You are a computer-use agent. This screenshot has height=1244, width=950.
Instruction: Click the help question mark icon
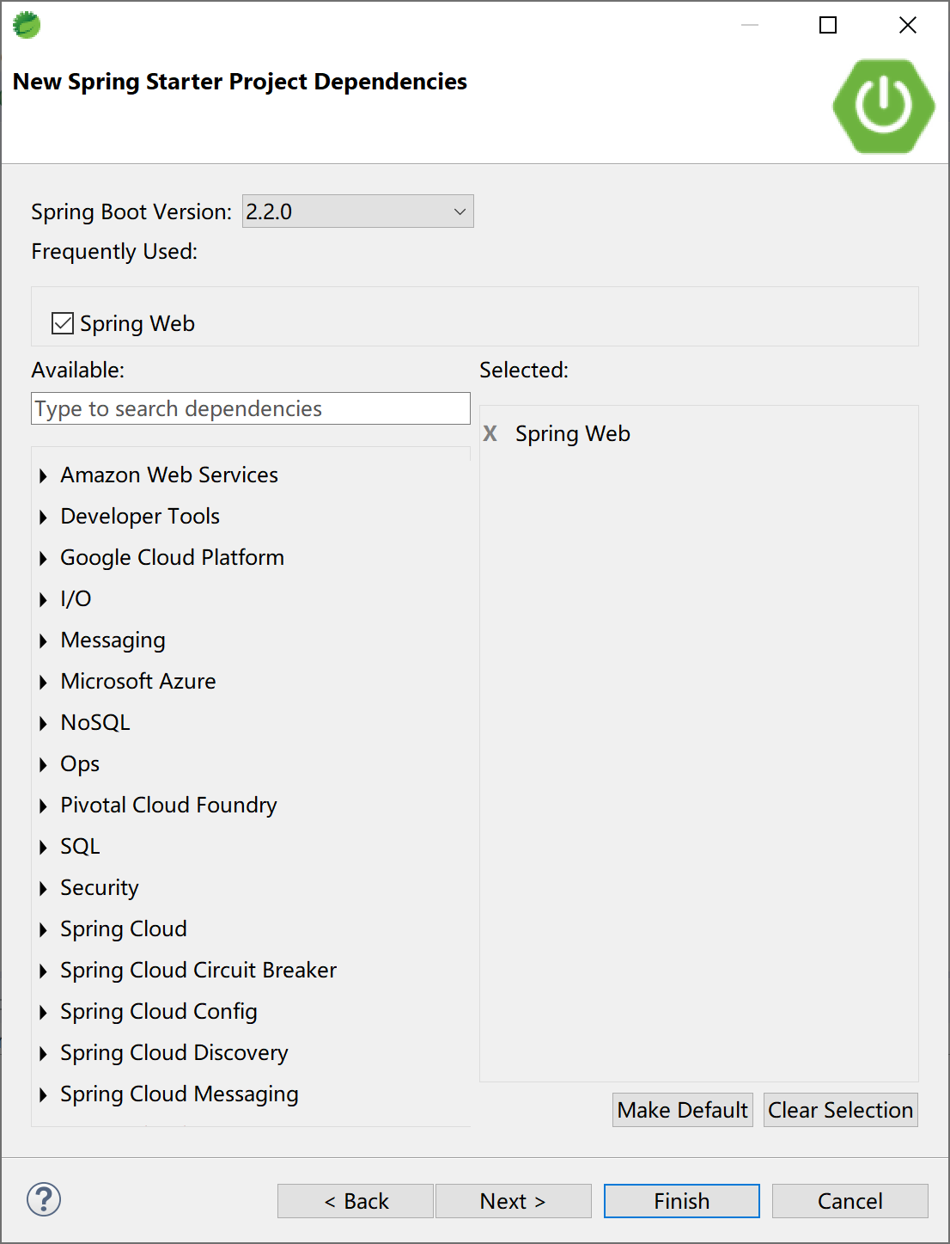(x=44, y=1199)
